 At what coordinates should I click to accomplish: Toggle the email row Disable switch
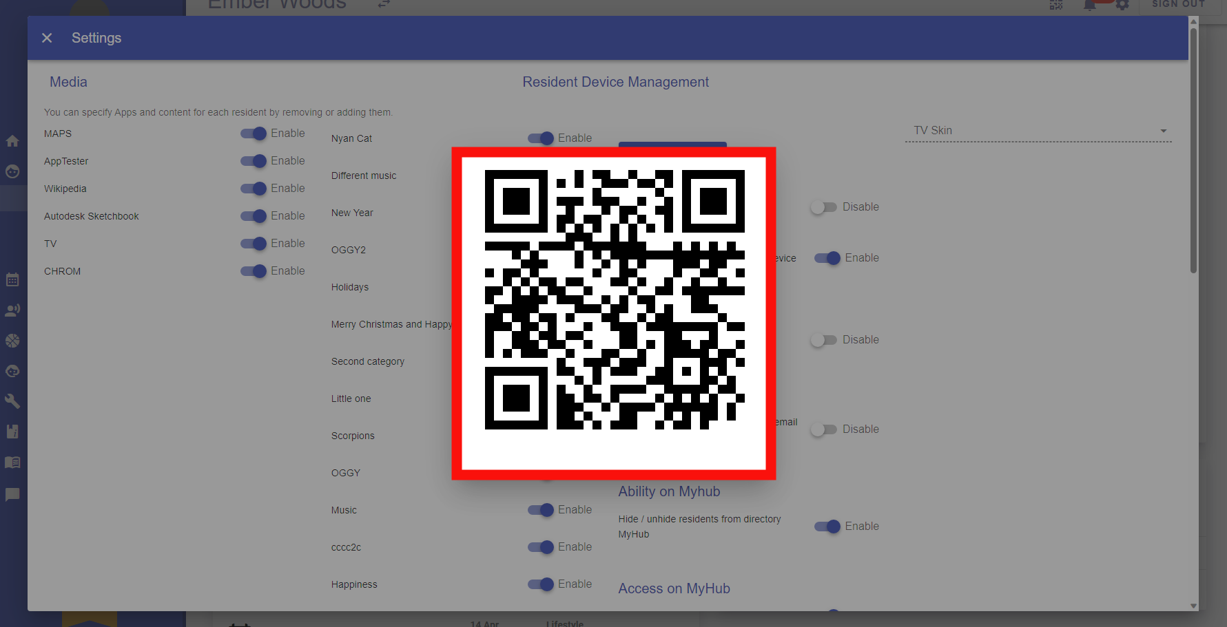point(824,429)
